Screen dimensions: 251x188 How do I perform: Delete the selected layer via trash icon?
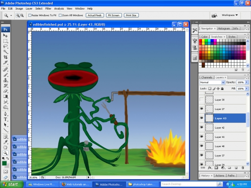pyautogui.click(x=243, y=168)
